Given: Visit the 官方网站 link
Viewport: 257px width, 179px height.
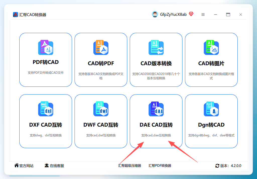Looking at the screenshot, I should [x=26, y=166].
